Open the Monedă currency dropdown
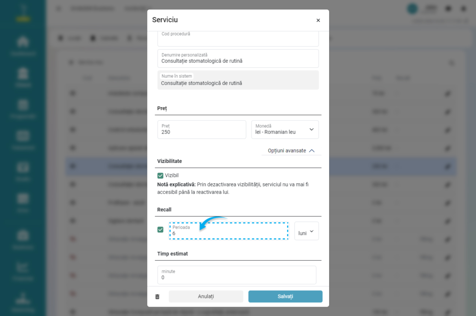Viewport: 476px width, 316px height. point(285,129)
